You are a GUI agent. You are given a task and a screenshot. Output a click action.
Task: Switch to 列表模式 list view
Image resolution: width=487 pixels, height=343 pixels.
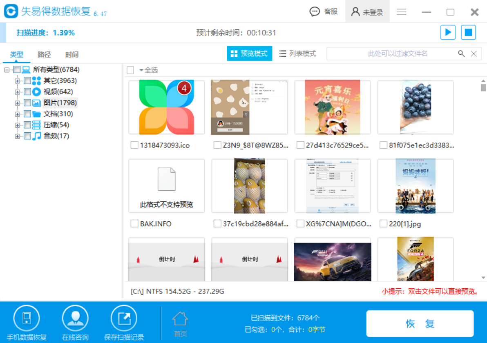[298, 53]
